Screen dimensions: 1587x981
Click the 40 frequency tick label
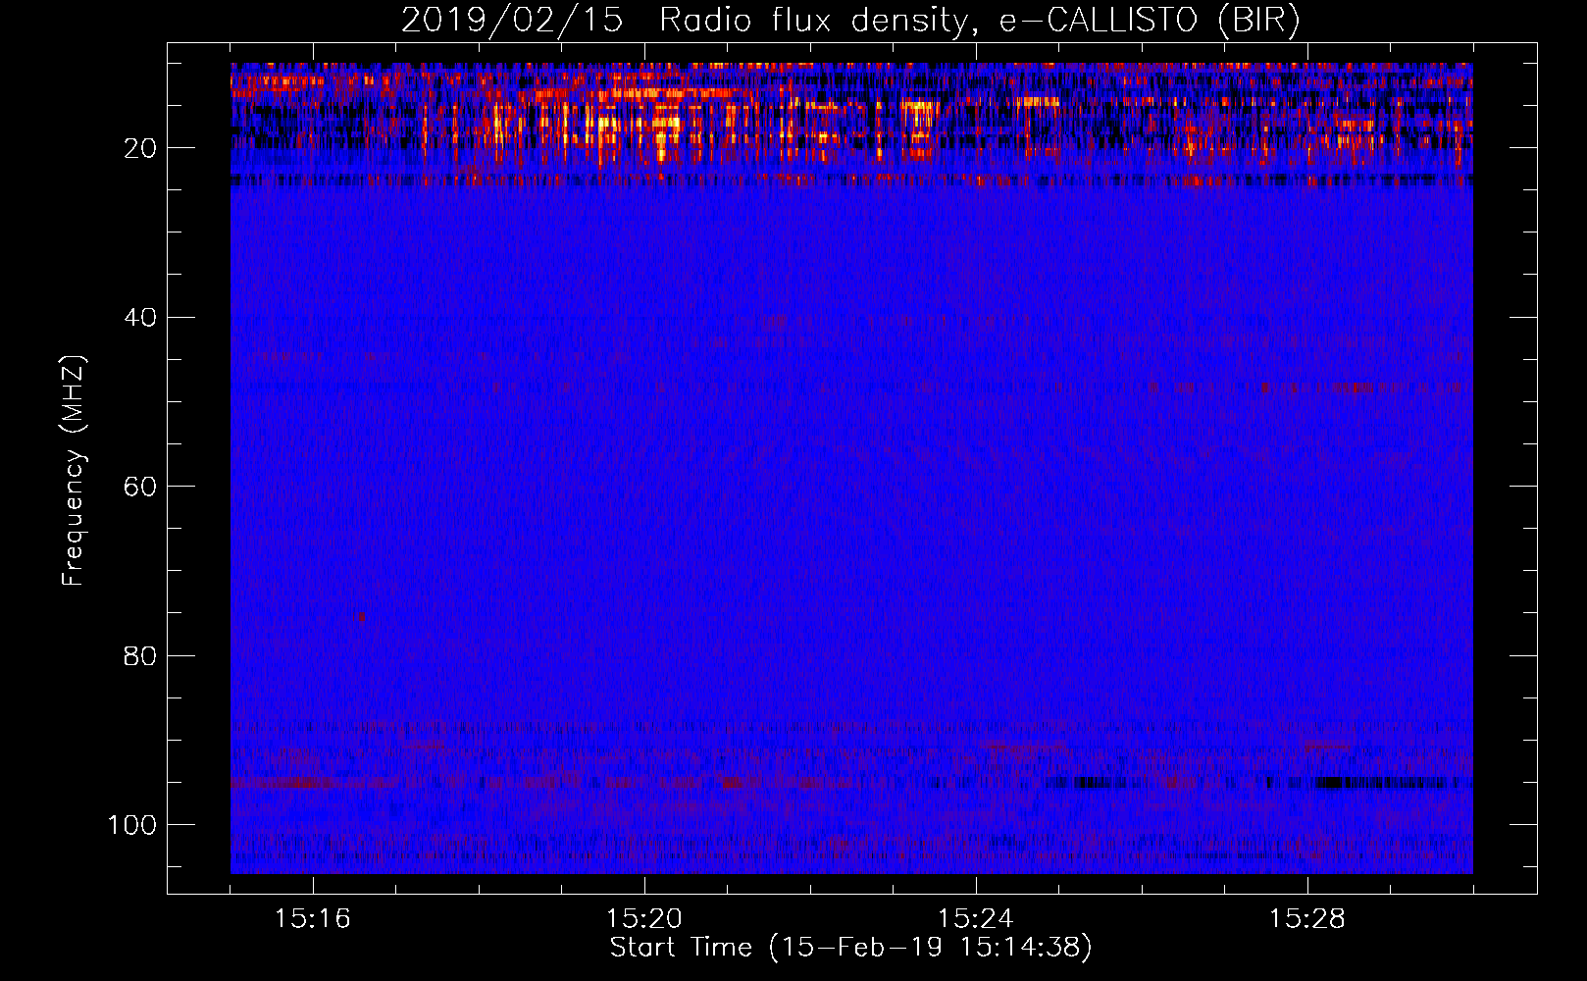(x=140, y=318)
